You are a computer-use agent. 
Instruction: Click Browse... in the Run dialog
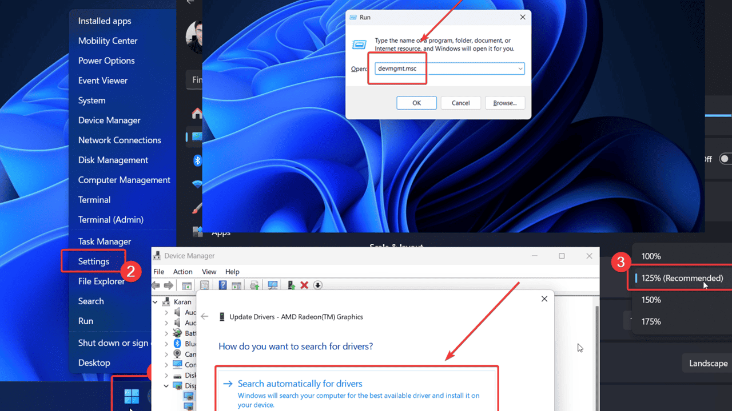pyautogui.click(x=505, y=103)
